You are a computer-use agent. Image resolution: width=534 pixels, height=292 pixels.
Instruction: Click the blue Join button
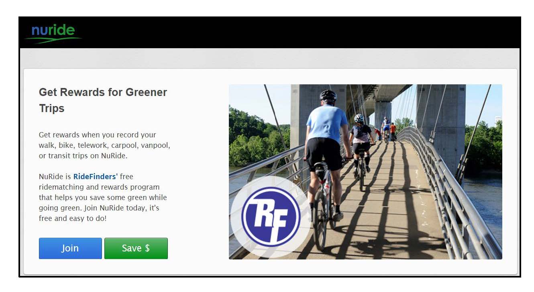pyautogui.click(x=70, y=248)
